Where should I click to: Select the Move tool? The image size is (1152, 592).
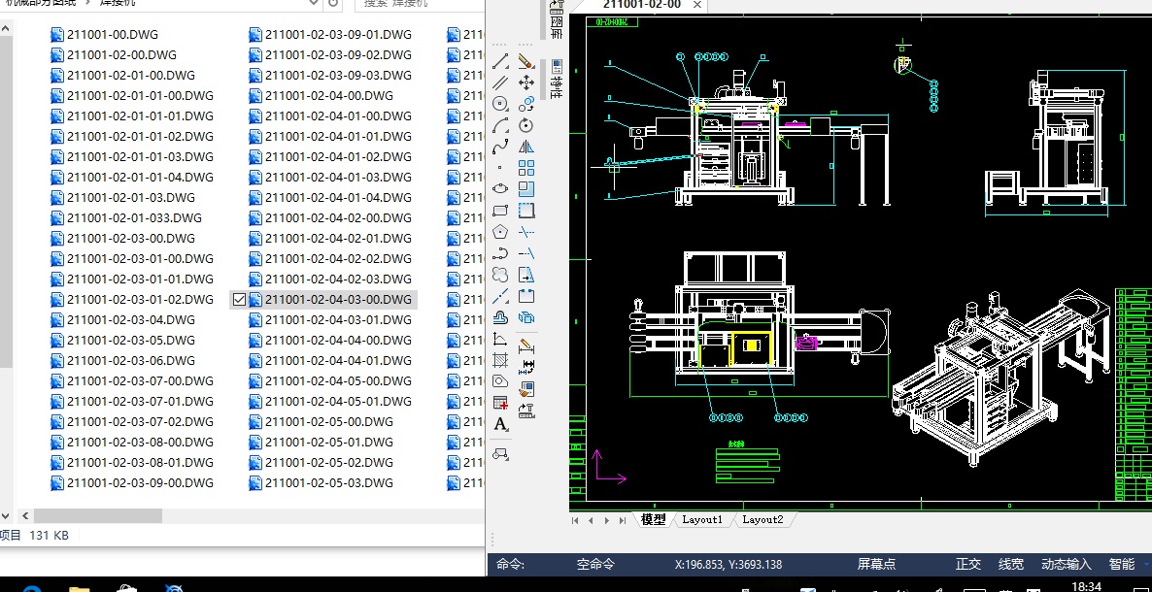(526, 82)
